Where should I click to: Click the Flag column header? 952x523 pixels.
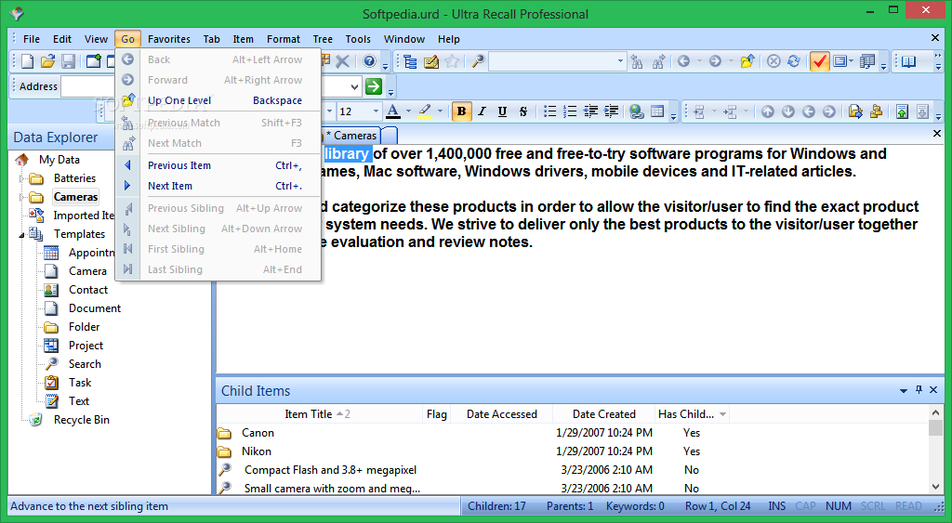click(437, 414)
